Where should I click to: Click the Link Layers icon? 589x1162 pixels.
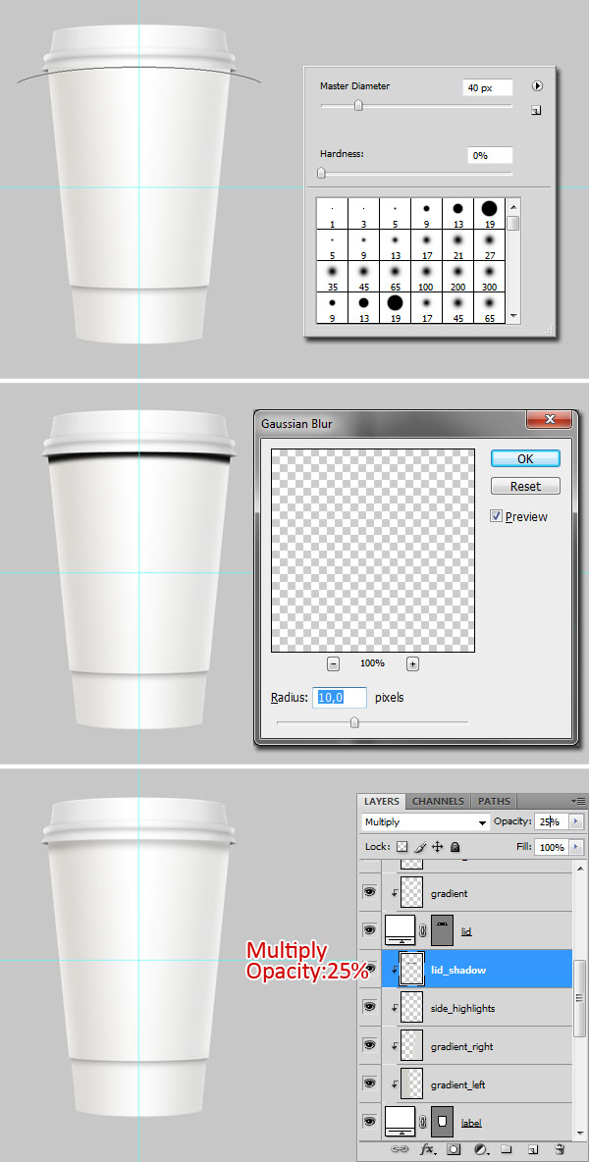coord(400,1148)
